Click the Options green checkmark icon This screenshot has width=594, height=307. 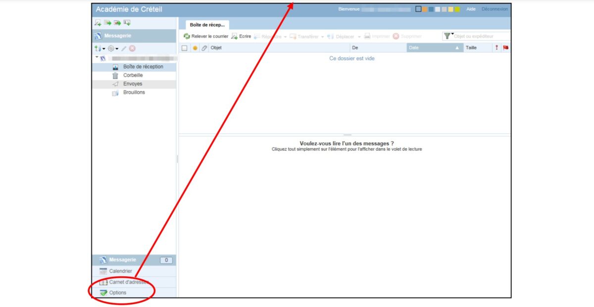click(x=103, y=293)
